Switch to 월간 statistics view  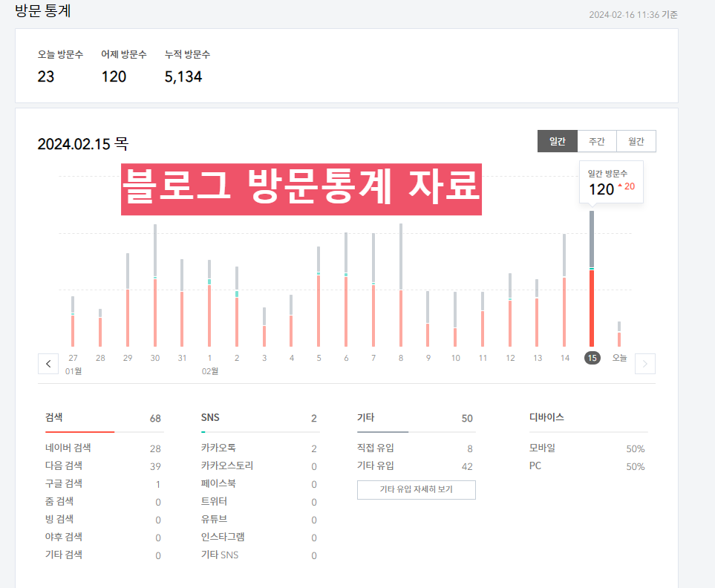[636, 141]
